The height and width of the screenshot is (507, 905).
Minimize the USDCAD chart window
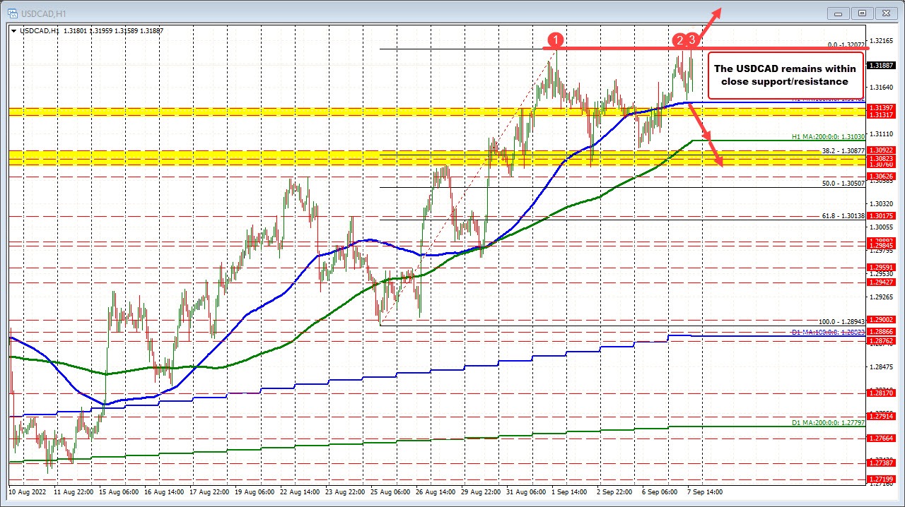tap(837, 13)
